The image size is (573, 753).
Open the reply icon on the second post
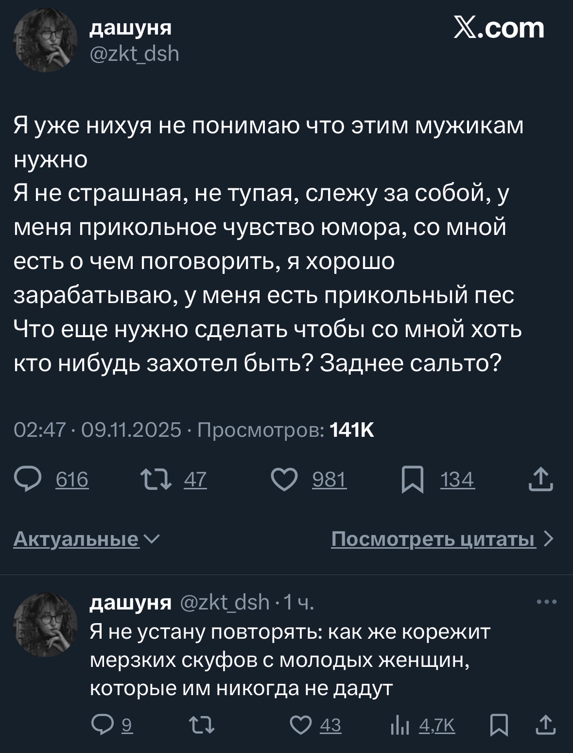pos(103,726)
